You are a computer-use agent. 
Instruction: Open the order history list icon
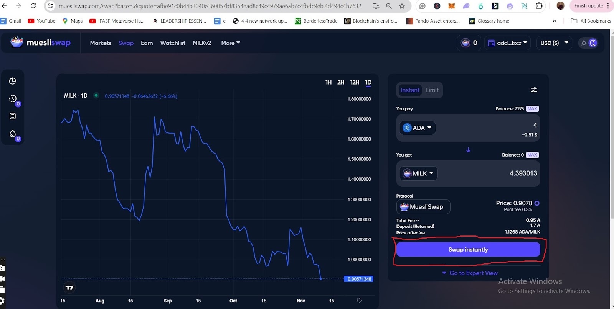pos(13,116)
